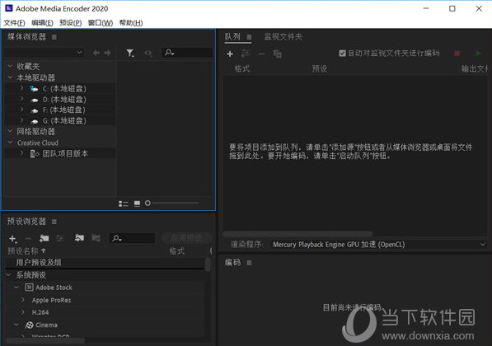
Task: Collapse the 网络驱动器 network drives node
Action: point(10,131)
